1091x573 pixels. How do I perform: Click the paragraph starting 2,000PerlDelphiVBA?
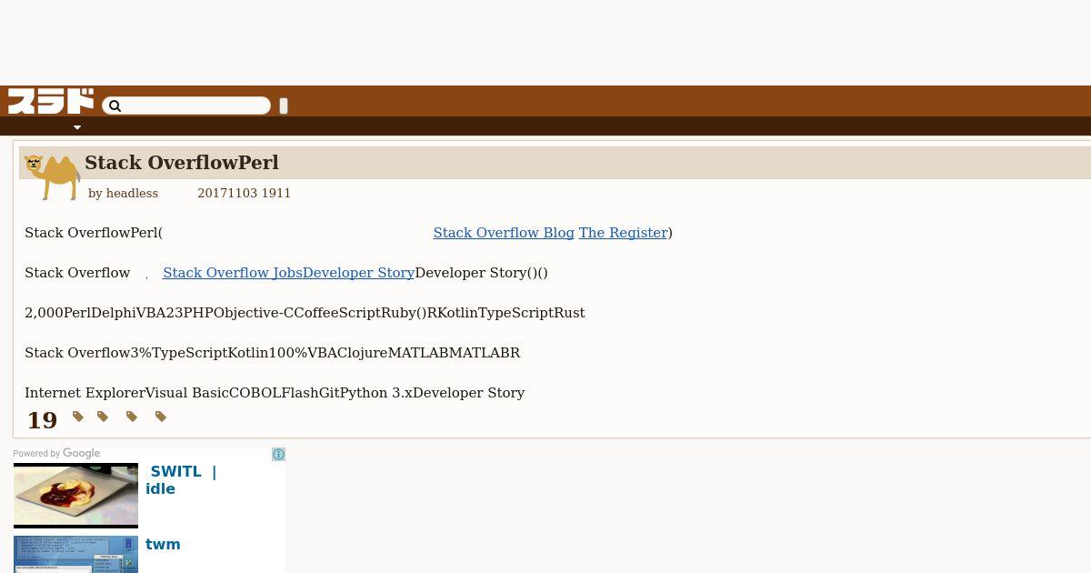coord(305,313)
